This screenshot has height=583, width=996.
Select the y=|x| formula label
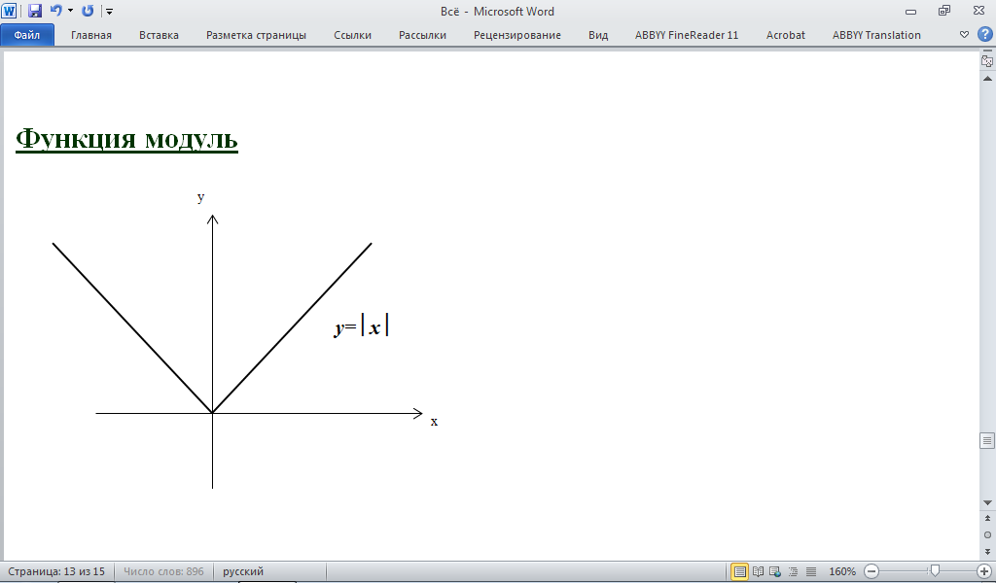point(362,326)
